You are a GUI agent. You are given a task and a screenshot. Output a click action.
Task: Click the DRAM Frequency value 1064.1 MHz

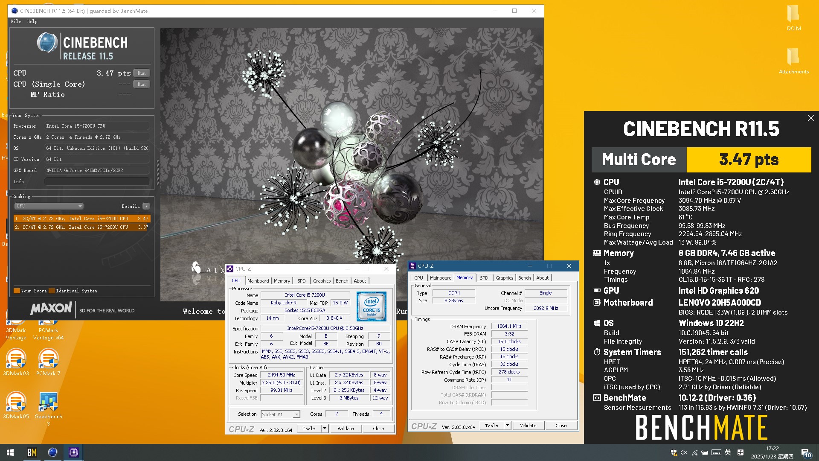[x=509, y=326]
